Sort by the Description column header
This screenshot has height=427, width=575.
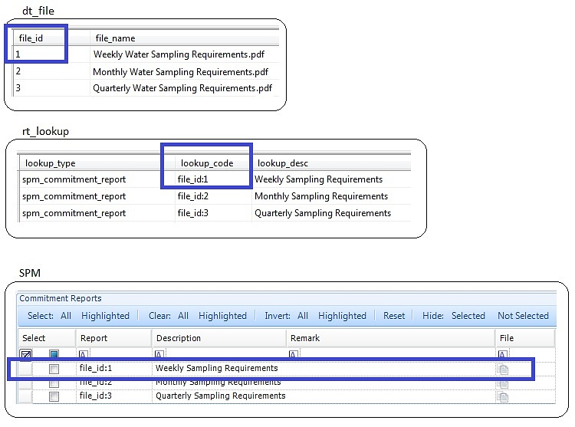[219, 338]
